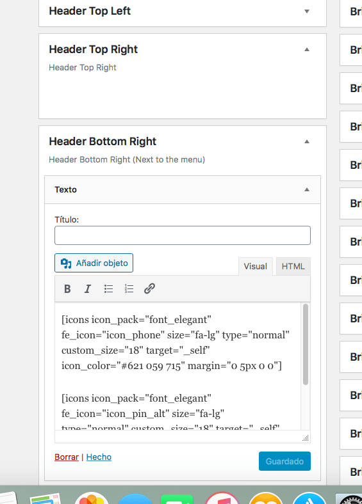
Task: Apply italic formatting in the editor toolbar
Action: point(88,288)
